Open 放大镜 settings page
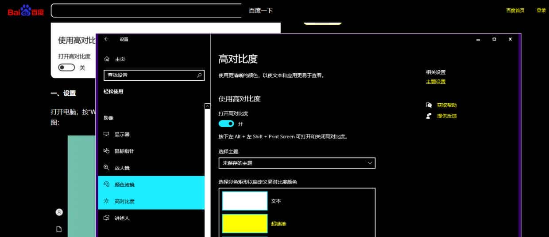549x237 pixels. (151, 168)
